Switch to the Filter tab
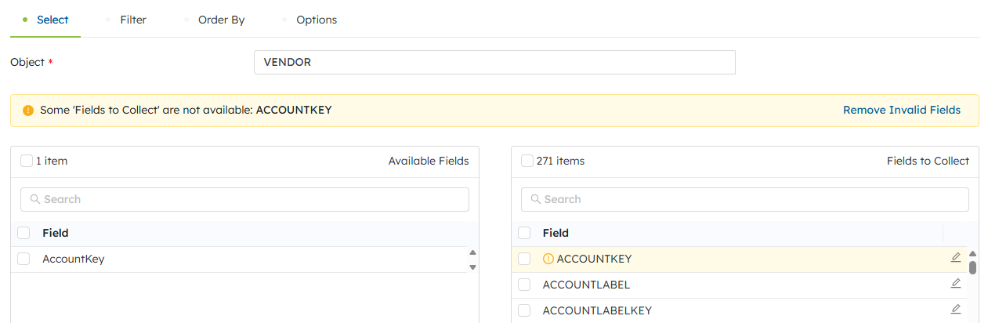 [132, 20]
